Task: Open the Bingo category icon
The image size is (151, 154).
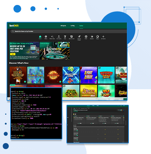Action: point(97,37)
